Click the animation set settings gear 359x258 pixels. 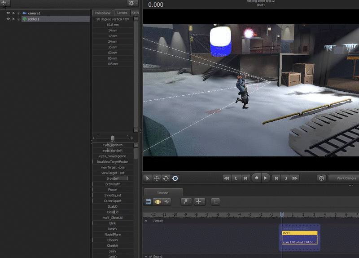[x=131, y=3]
